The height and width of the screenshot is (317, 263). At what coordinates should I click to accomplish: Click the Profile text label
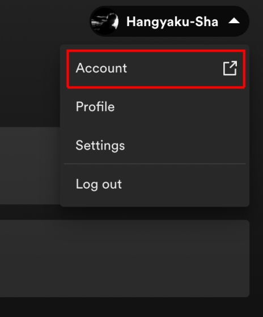[95, 106]
